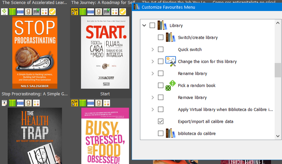Click the Customize Favourites Menu title bar icon

pos(137,7)
